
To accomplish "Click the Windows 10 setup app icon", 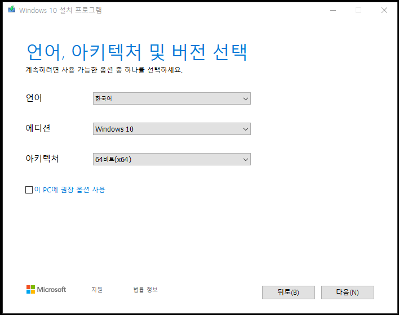I will pos(11,10).
